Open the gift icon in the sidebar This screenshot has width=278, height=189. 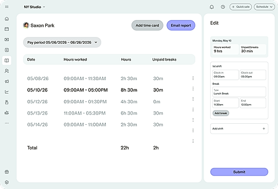[x=7, y=172]
